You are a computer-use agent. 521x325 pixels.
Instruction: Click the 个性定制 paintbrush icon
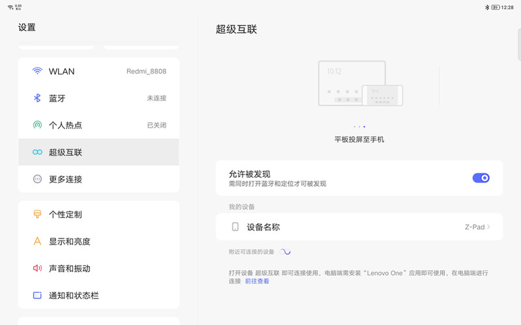(x=37, y=214)
